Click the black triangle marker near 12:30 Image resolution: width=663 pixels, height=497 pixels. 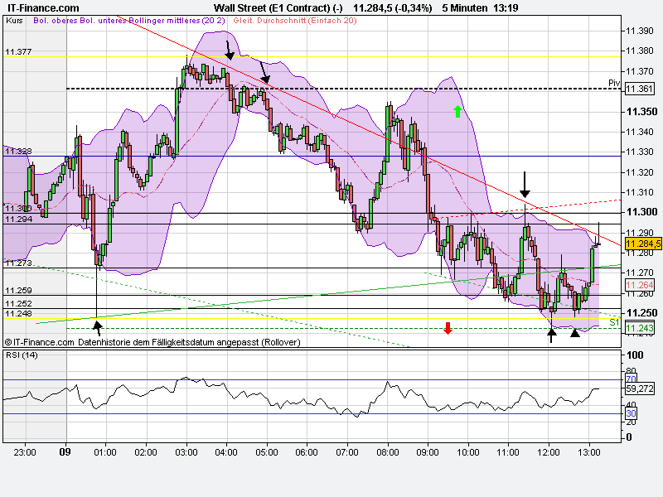tap(576, 333)
